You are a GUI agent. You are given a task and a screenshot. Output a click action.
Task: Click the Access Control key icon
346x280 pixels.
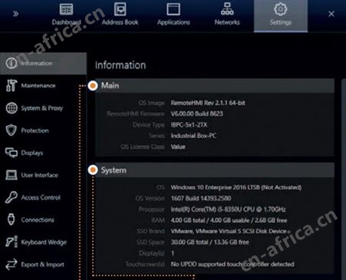pyautogui.click(x=12, y=197)
